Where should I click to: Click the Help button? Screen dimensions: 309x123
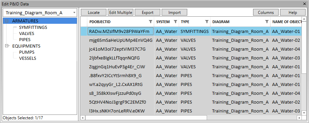tap(293, 12)
